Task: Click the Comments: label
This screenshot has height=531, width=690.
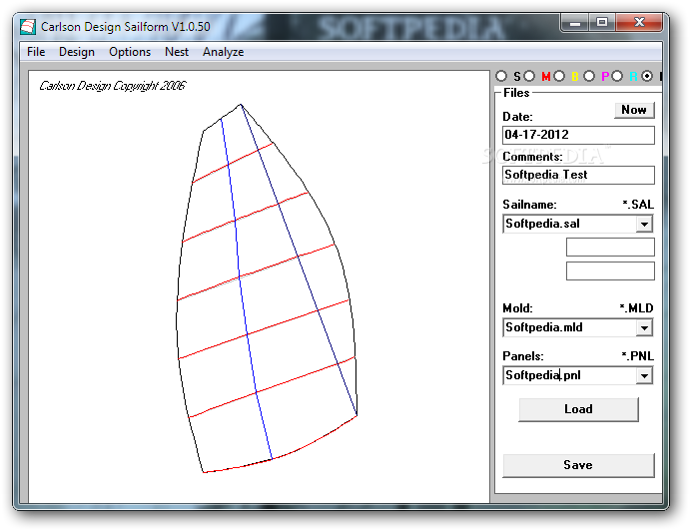Action: (532, 157)
